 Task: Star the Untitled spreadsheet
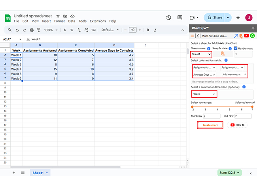58,16
